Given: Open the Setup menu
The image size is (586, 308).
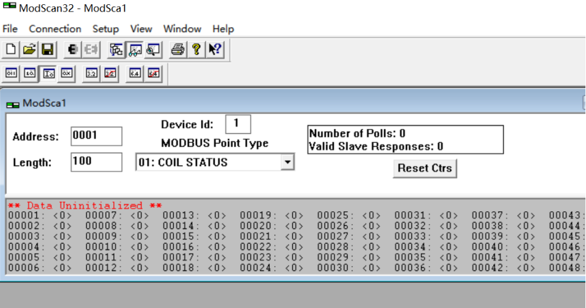Looking at the screenshot, I should (105, 29).
